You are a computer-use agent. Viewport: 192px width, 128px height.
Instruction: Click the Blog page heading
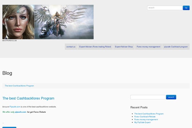pyautogui.click(x=7, y=73)
